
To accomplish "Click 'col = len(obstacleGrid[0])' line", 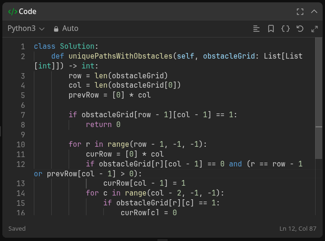I will [124, 85].
